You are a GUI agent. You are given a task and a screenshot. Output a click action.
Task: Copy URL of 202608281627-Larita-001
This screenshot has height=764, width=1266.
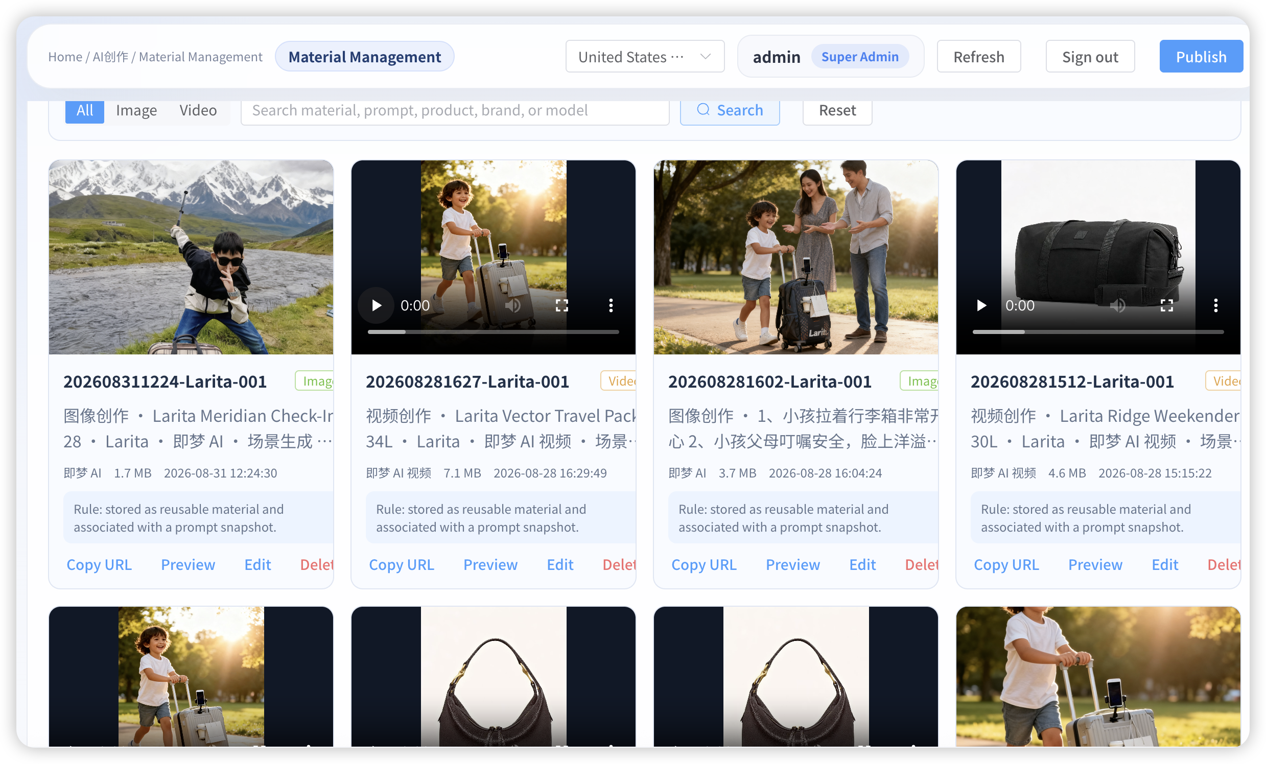(402, 564)
